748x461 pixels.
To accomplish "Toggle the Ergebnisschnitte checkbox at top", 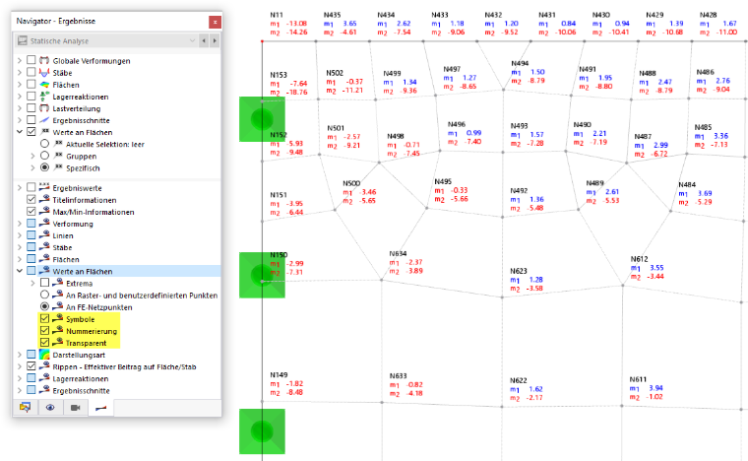I will [31, 120].
